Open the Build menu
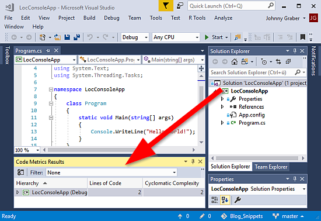The image size is (321, 221). tap(89, 18)
